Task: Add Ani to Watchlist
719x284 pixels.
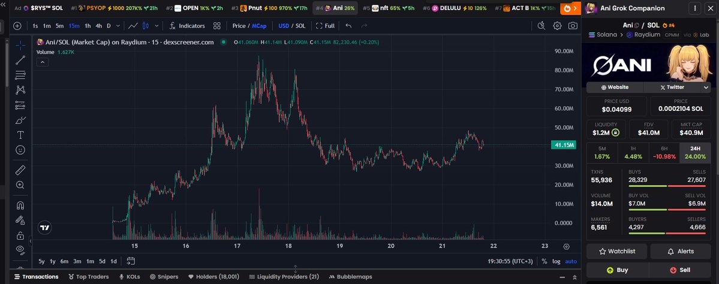Action: pyautogui.click(x=616, y=252)
